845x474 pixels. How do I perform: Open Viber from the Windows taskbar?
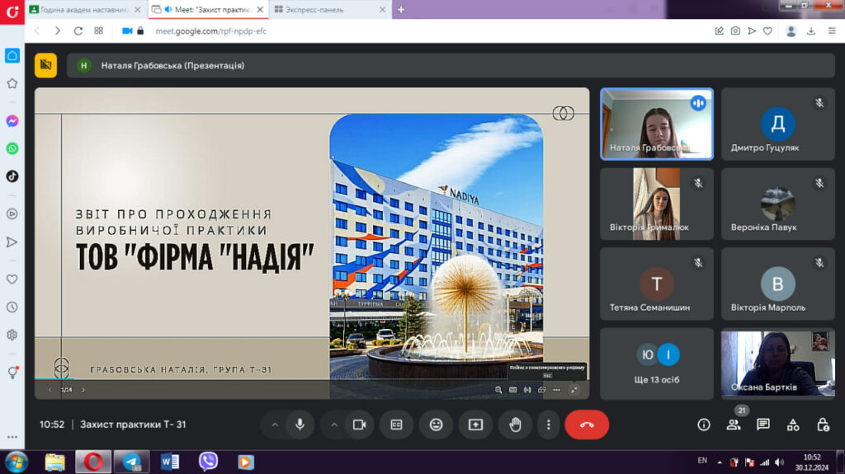[x=208, y=462]
